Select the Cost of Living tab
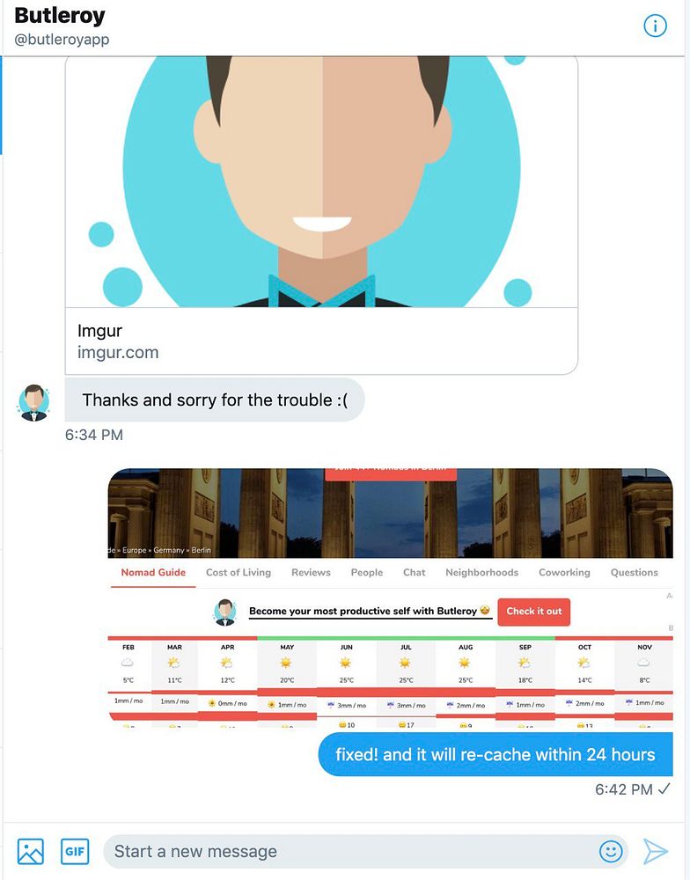 238,573
